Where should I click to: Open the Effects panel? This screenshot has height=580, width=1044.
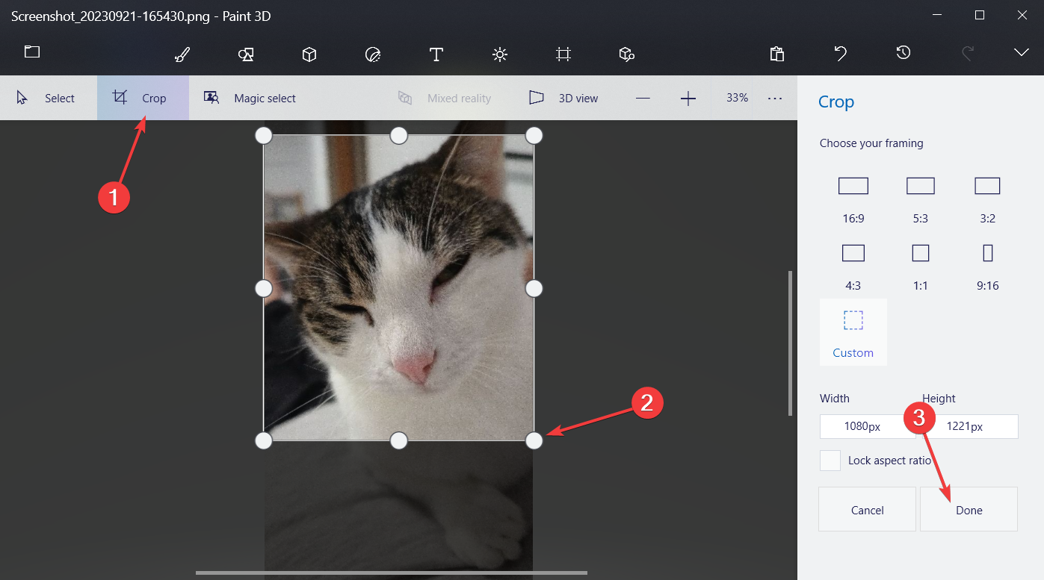pos(499,54)
